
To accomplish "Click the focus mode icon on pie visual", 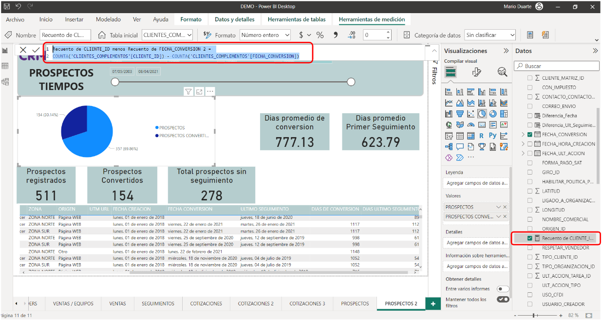I will tap(199, 91).
